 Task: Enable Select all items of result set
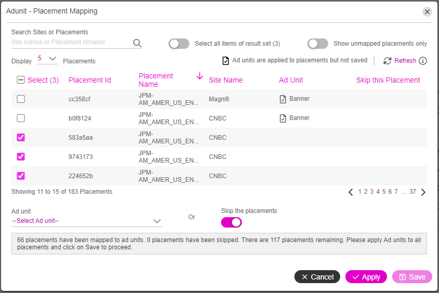coord(179,44)
